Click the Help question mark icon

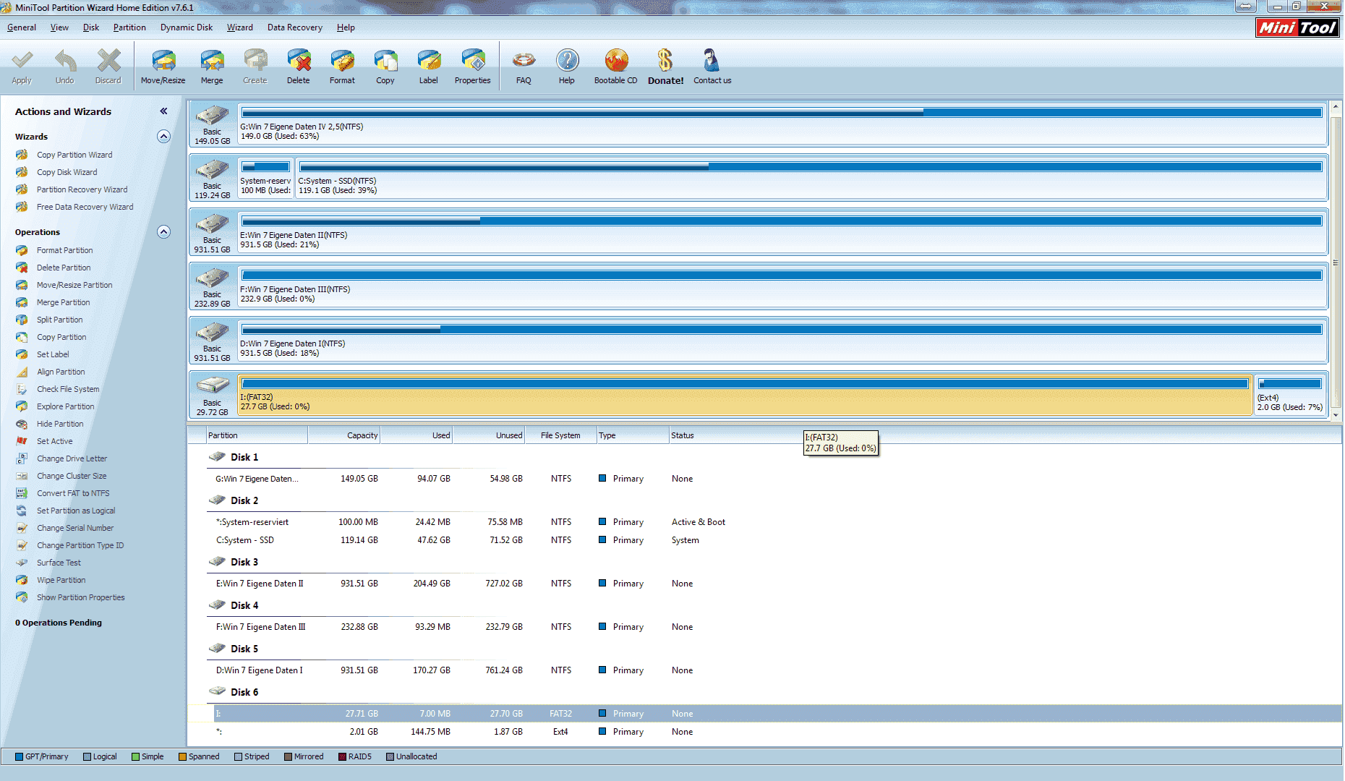coord(567,67)
